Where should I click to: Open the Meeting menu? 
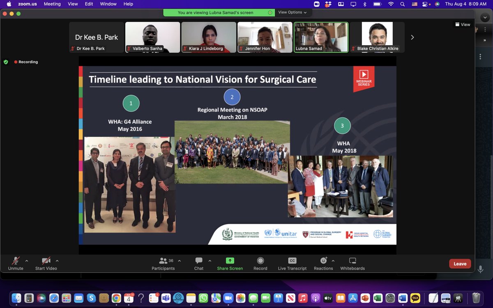52,4
